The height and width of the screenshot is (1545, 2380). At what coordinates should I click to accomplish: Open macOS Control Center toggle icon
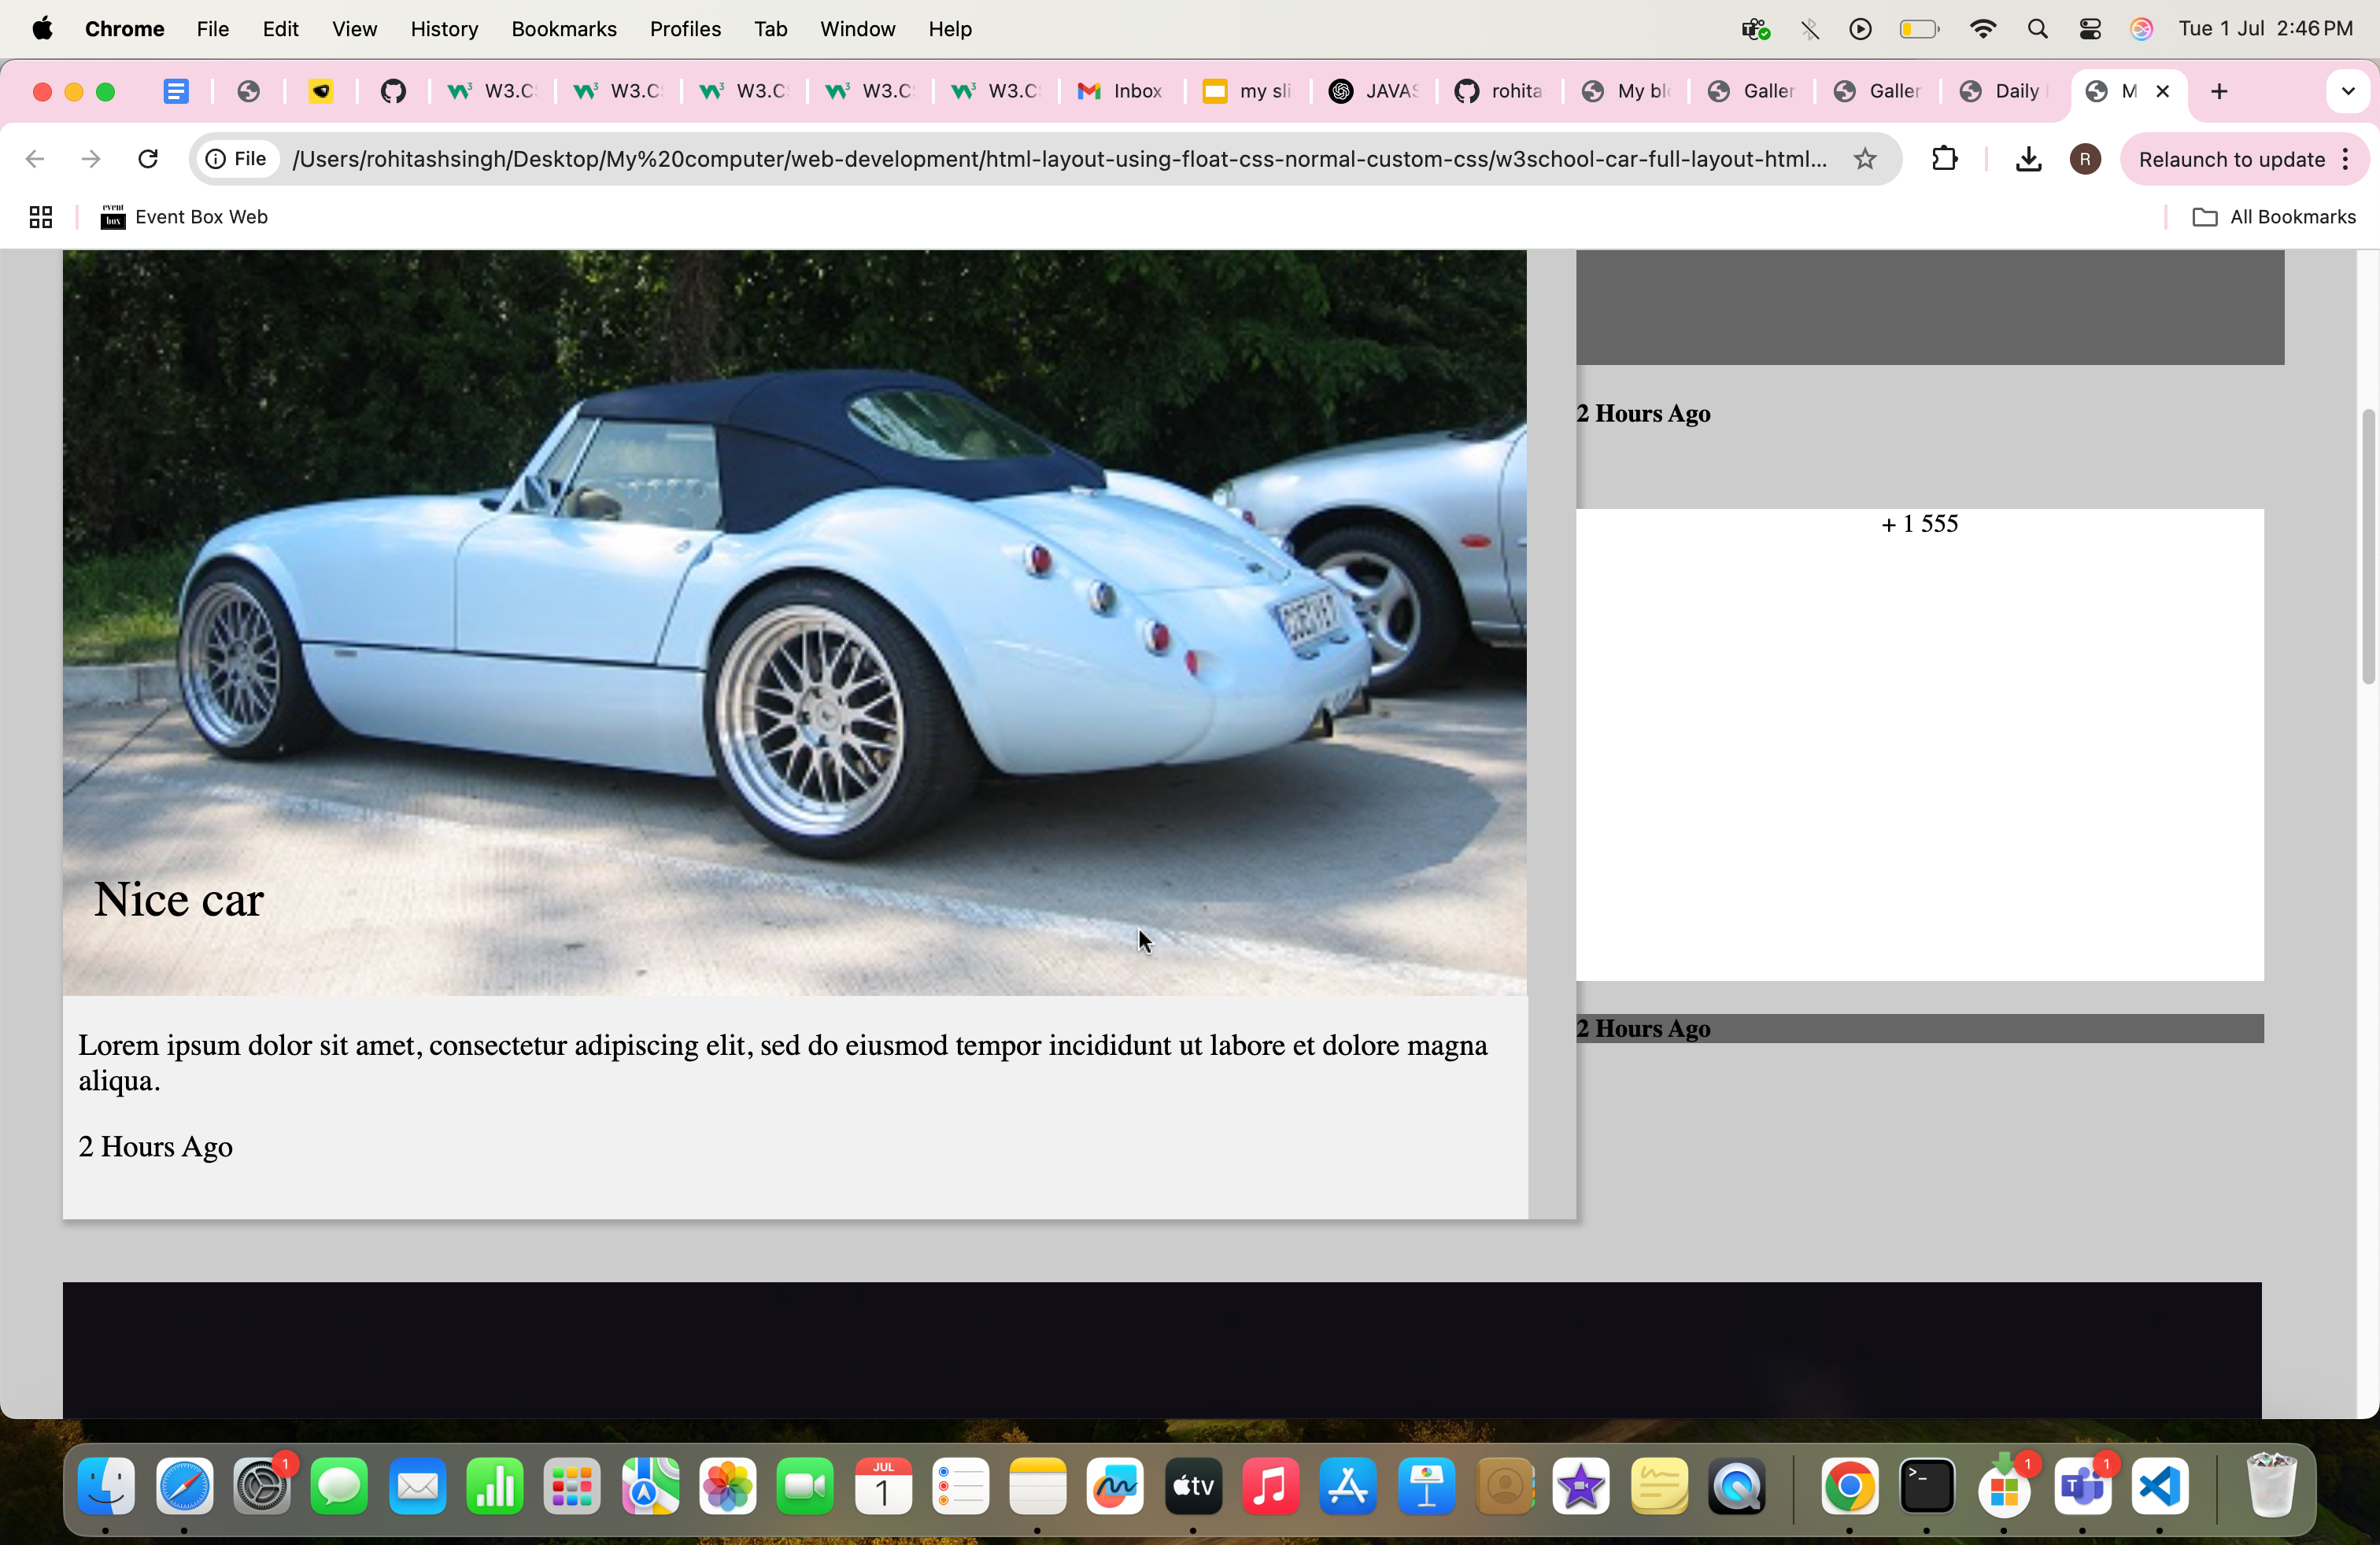point(2090,29)
